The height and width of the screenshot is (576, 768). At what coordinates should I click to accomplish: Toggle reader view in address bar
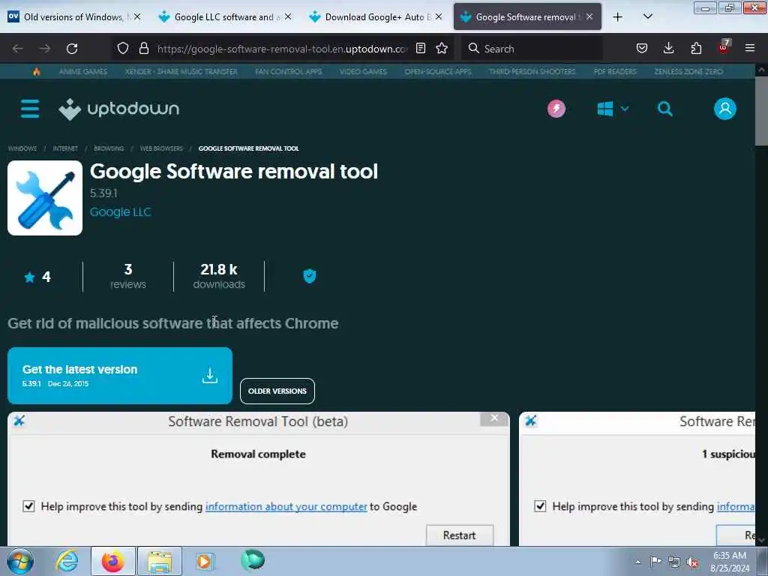point(420,49)
